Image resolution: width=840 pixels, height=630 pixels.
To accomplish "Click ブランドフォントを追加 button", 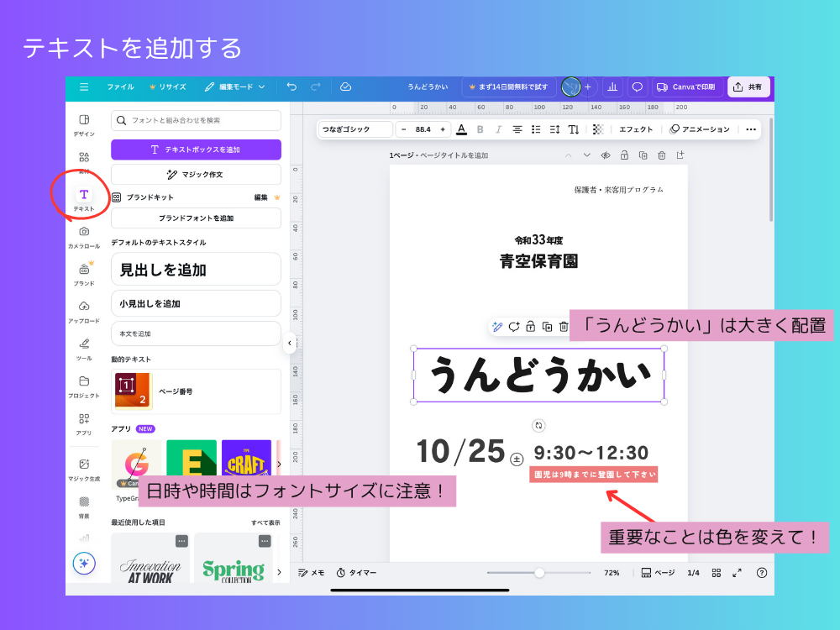I will click(196, 218).
